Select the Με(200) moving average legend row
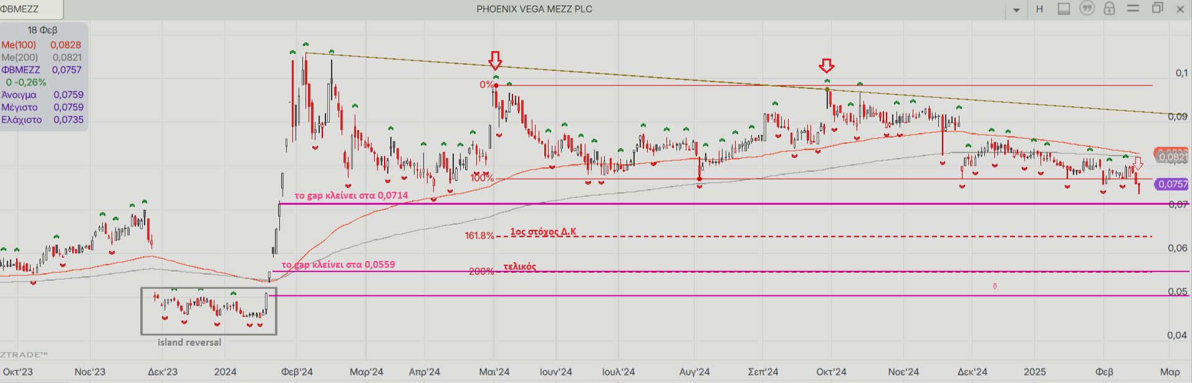This screenshot has height=383, width=1192. pos(41,57)
